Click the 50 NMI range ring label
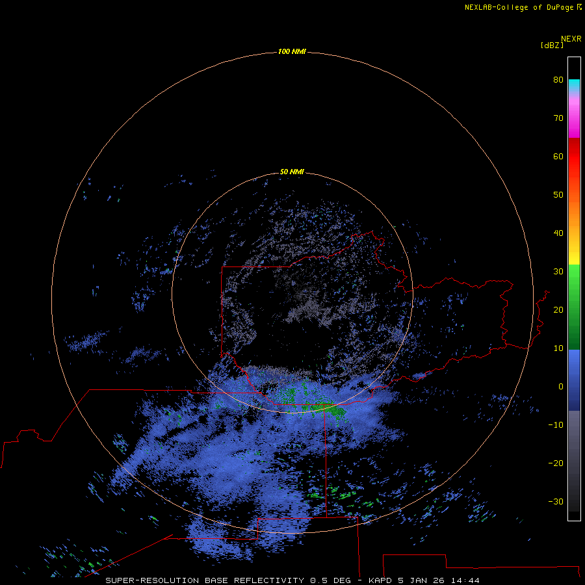585x585 pixels. [x=292, y=172]
